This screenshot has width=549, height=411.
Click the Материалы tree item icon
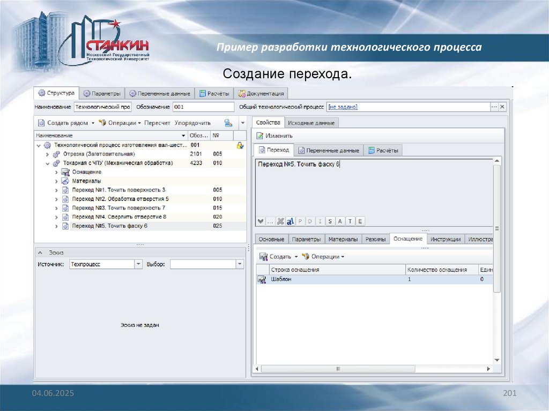(65, 181)
